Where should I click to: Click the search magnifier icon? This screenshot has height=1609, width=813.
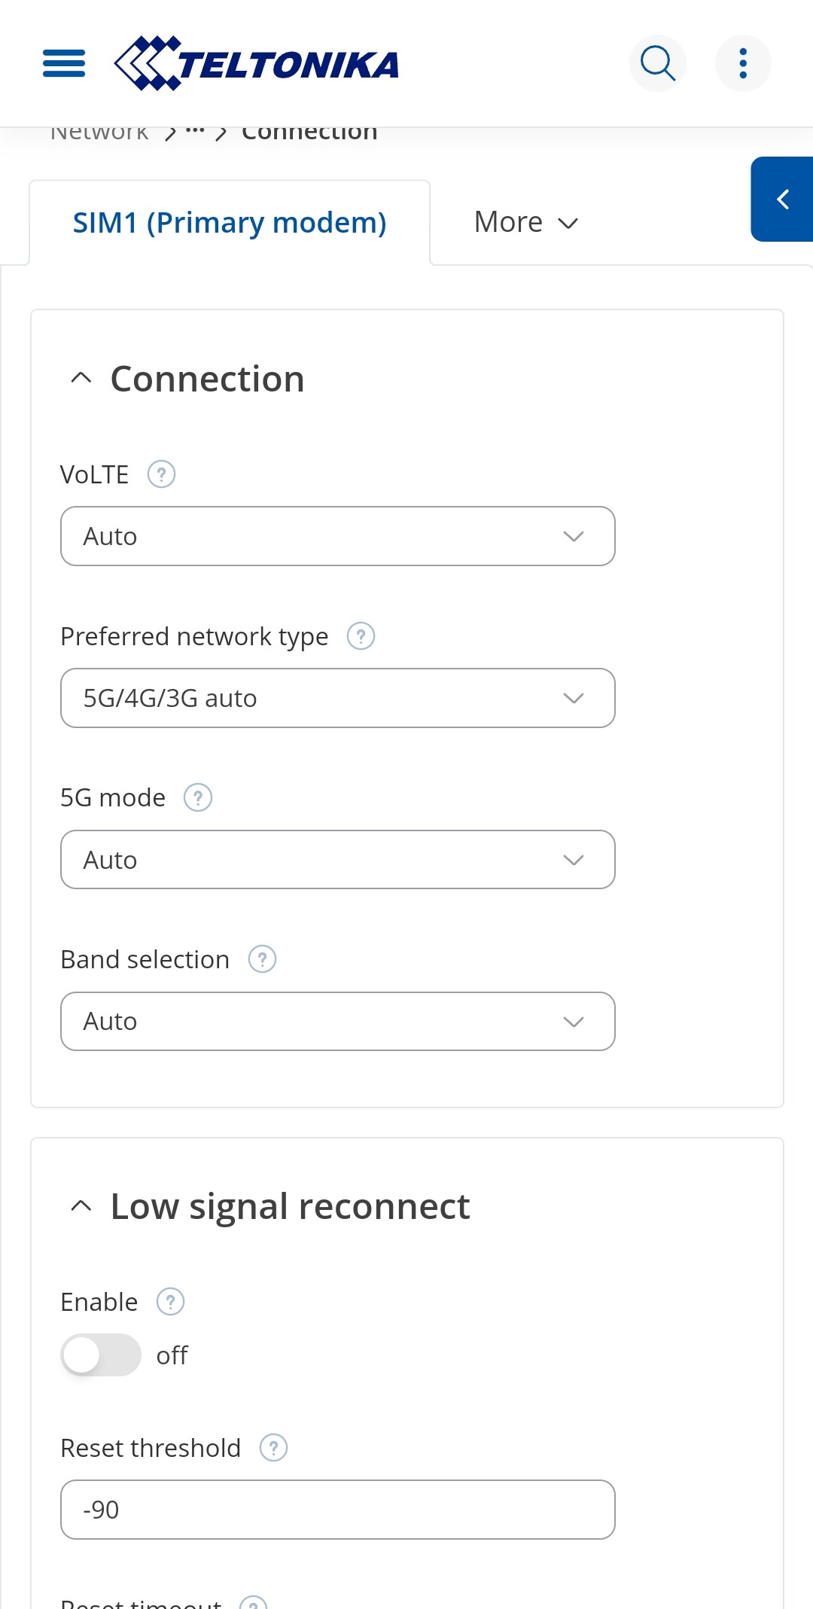pos(658,63)
